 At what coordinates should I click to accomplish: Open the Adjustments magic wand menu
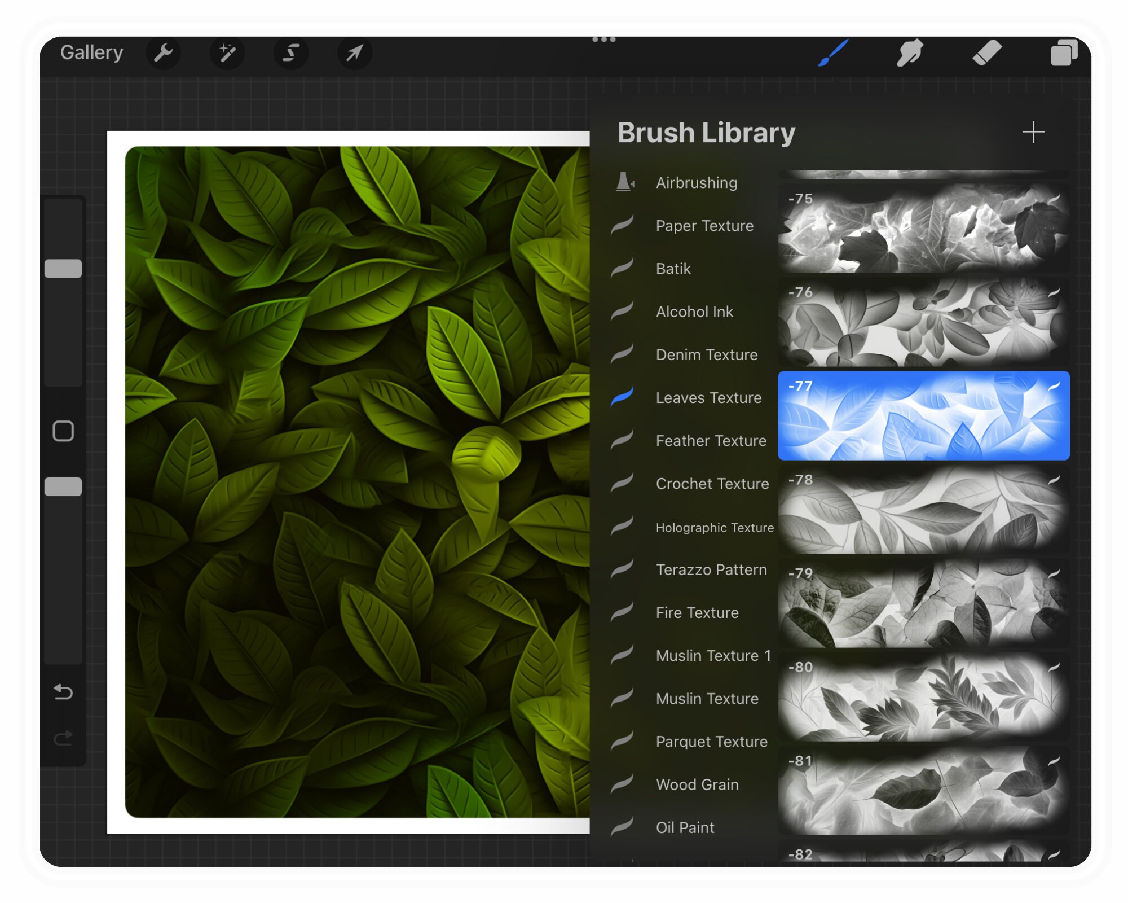pos(227,53)
